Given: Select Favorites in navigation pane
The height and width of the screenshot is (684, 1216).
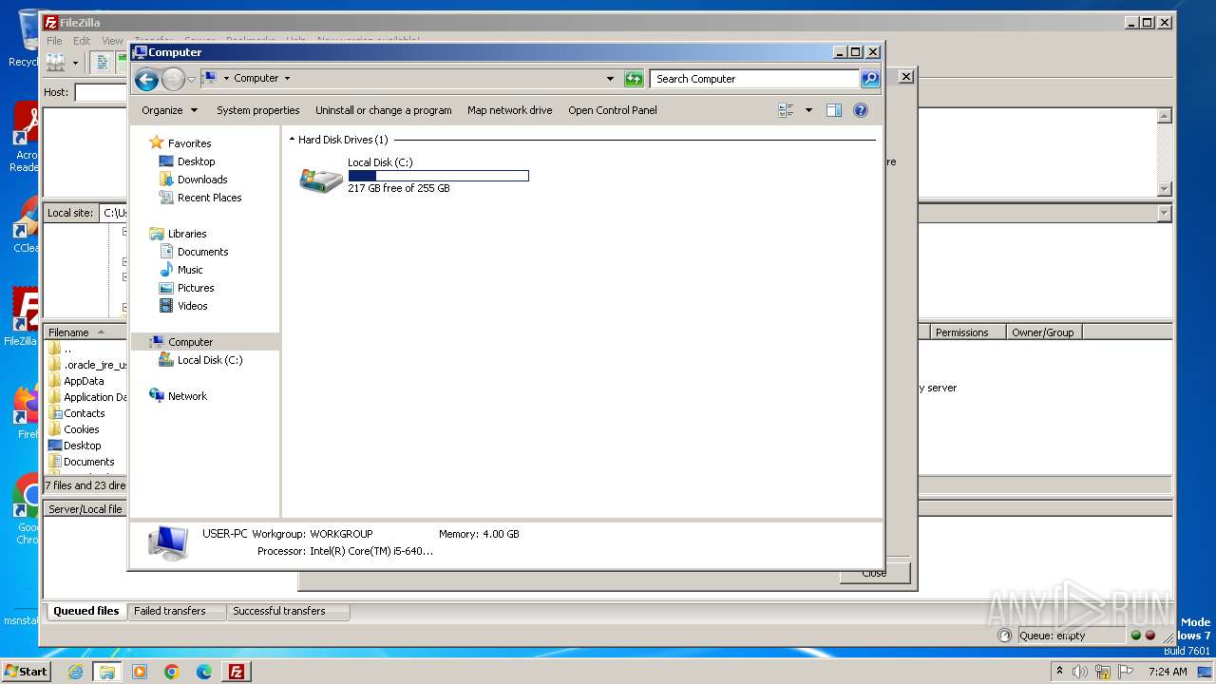Looking at the screenshot, I should point(189,143).
